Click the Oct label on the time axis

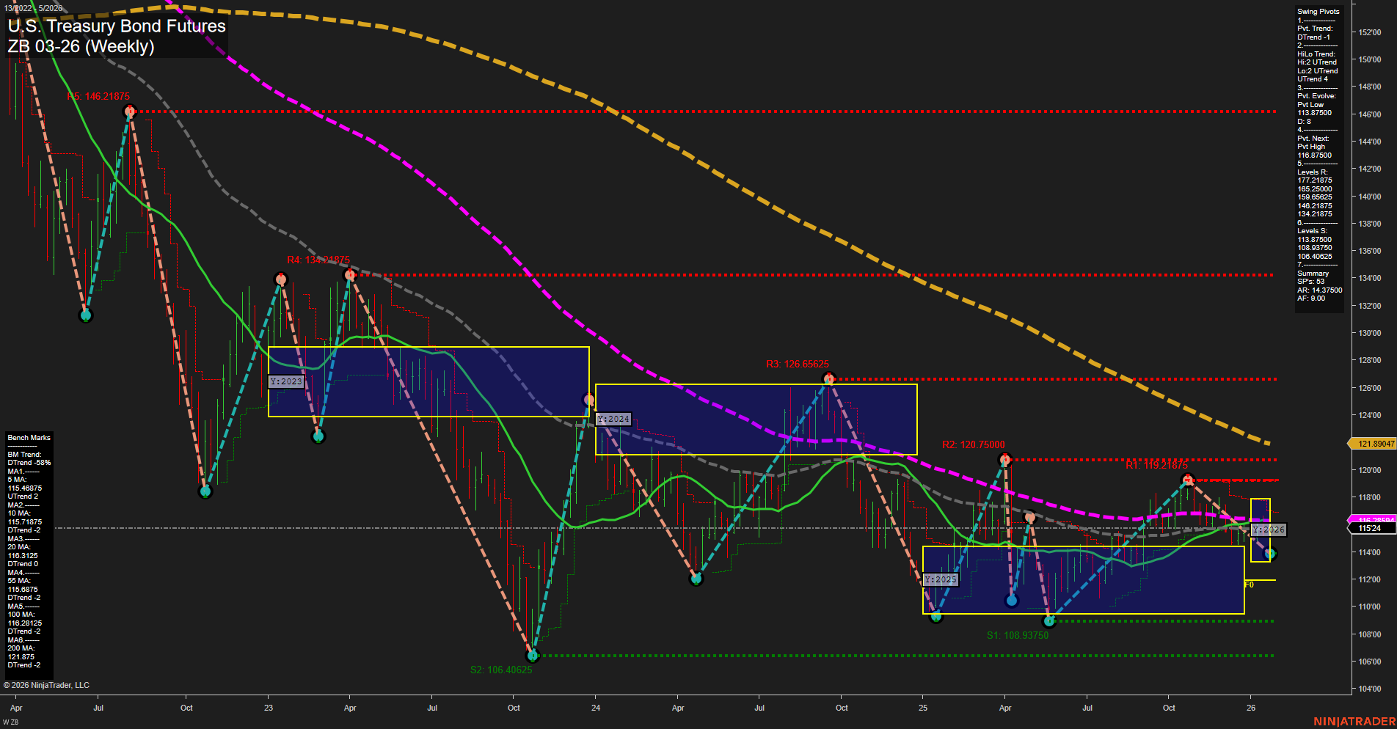coord(186,708)
